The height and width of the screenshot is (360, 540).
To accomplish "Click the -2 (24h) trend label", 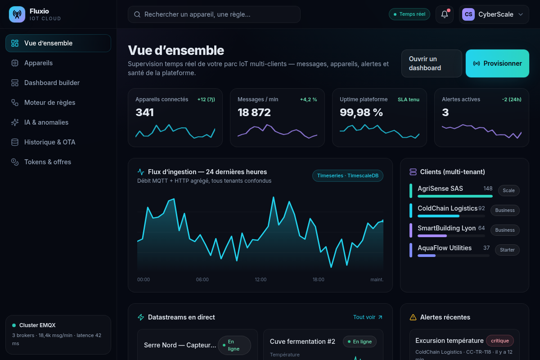I will click(x=512, y=99).
